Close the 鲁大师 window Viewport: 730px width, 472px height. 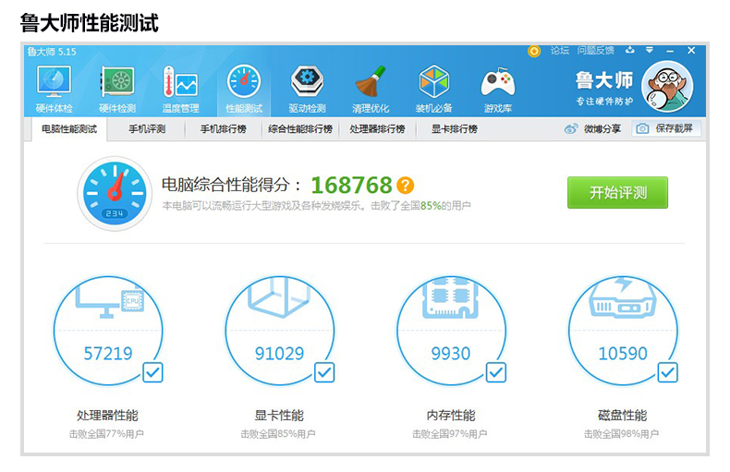pyautogui.click(x=691, y=50)
